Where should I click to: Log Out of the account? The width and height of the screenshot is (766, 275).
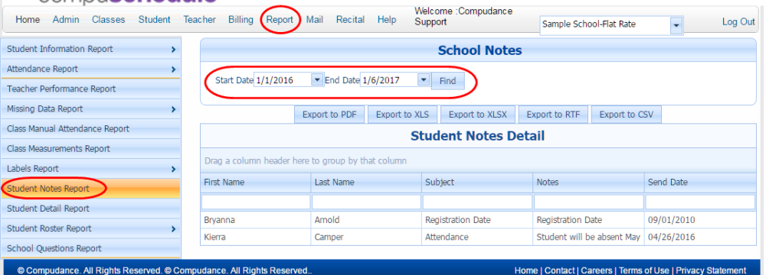pos(738,21)
